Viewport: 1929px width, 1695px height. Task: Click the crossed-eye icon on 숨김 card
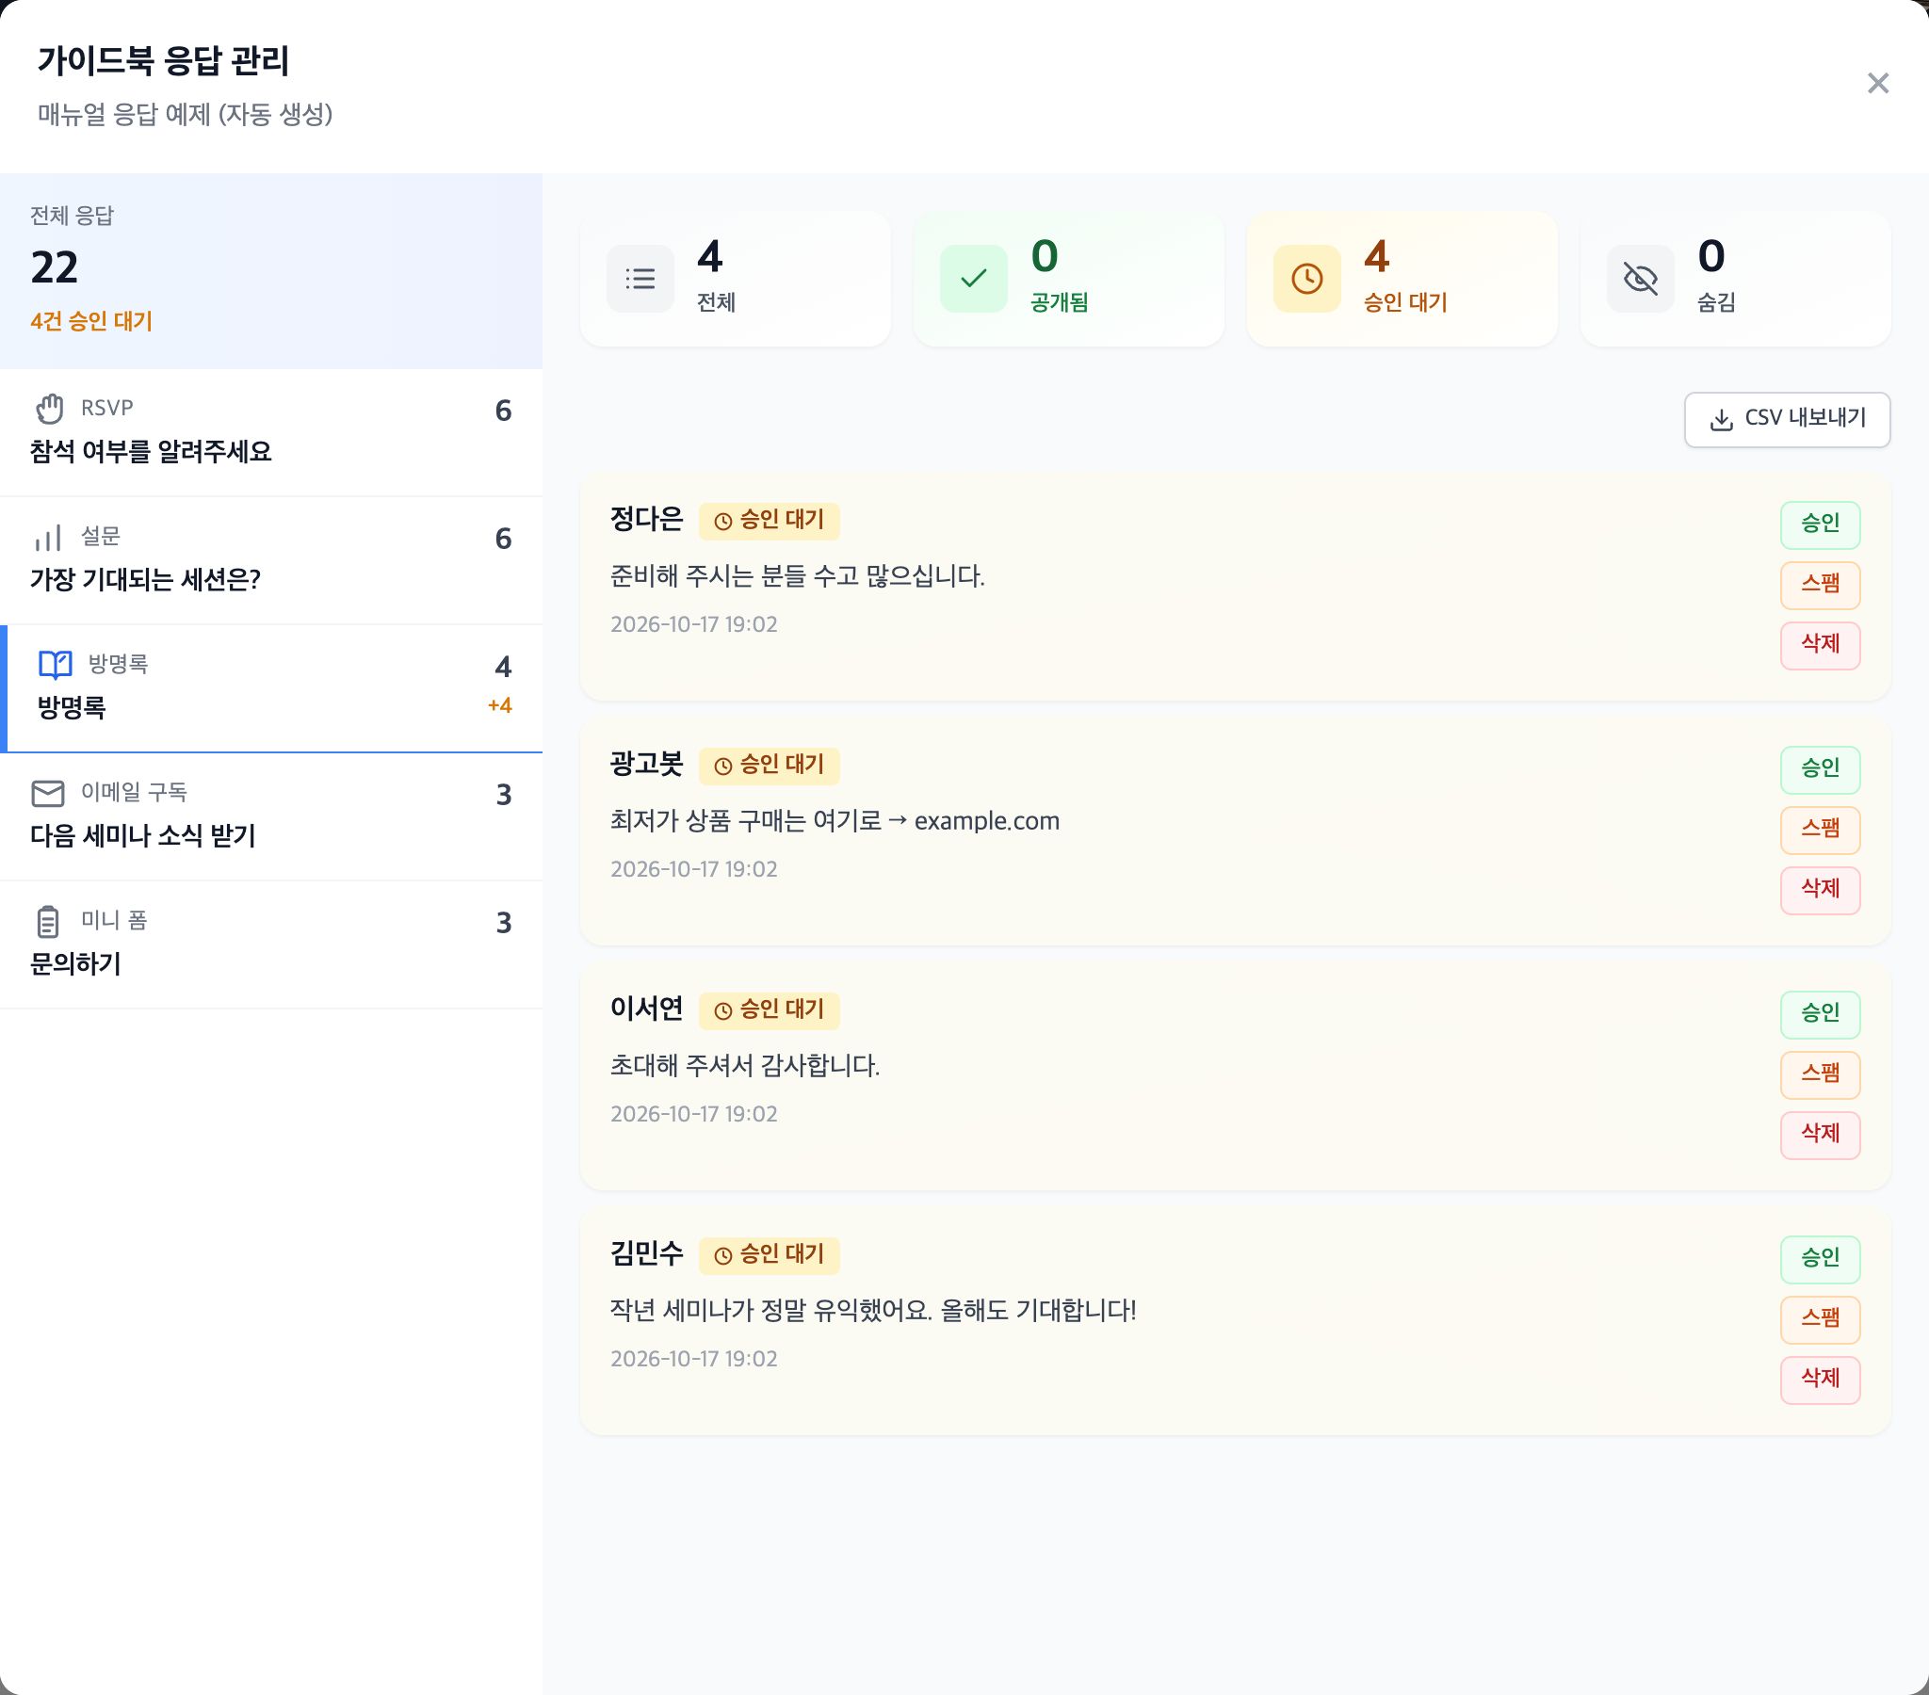pos(1640,279)
